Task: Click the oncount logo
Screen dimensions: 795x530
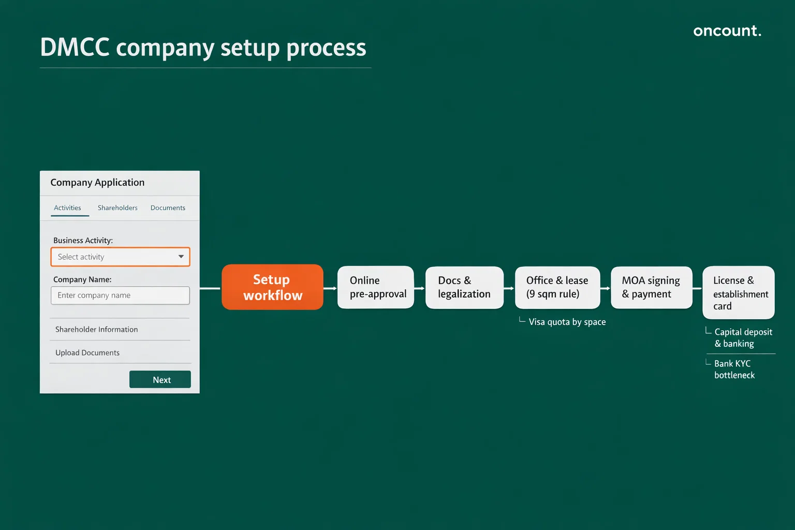Action: pyautogui.click(x=727, y=31)
